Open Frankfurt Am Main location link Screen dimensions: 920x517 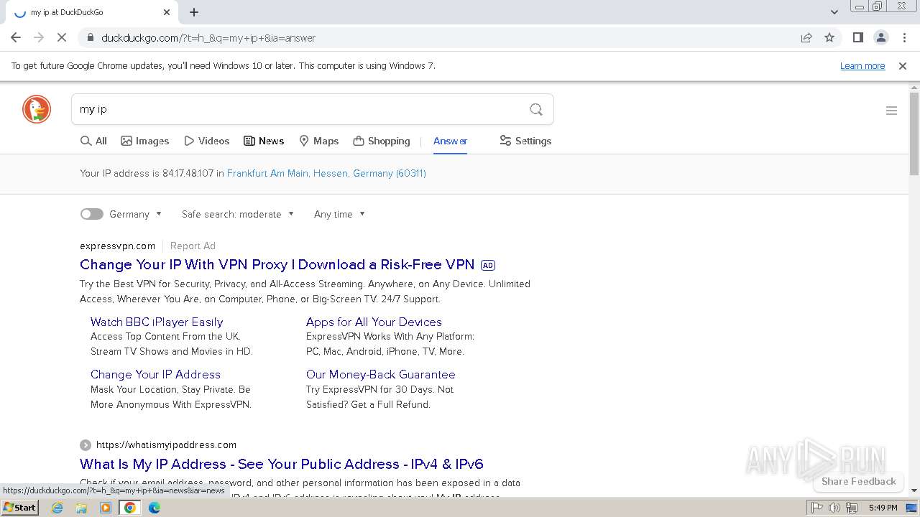[x=326, y=173]
